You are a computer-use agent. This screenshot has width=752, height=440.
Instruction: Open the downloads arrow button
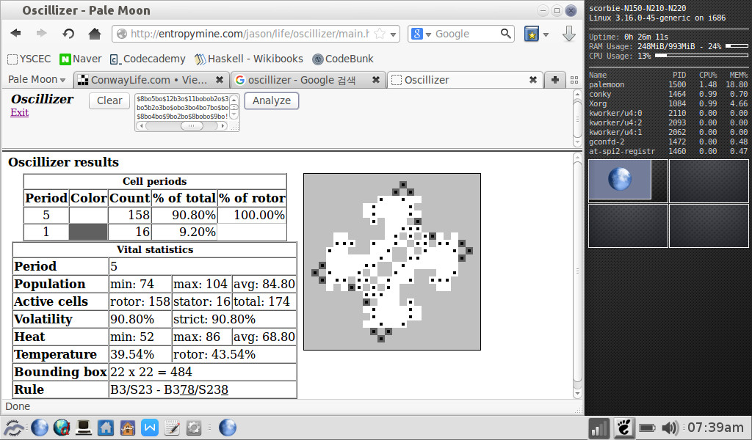569,34
